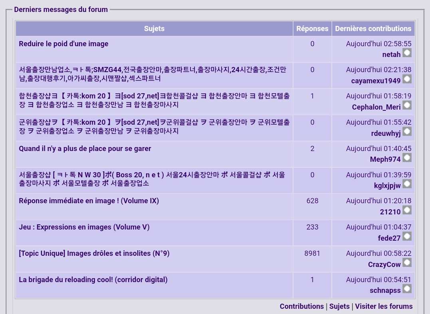
Task: Visit 'Visiter les forums' link
Action: [x=383, y=306]
